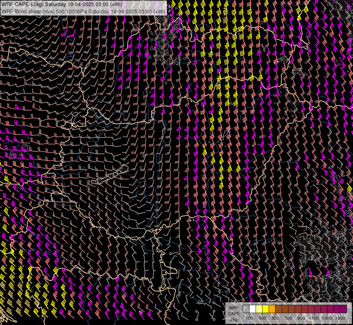Image resolution: width=353 pixels, height=325 pixels.
Task: Click the "500" legend value
Action: tap(275, 318)
